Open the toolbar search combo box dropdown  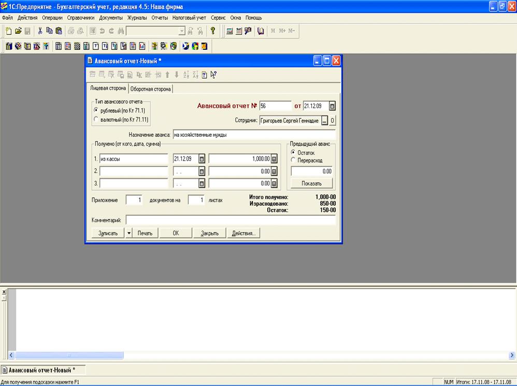click(181, 31)
